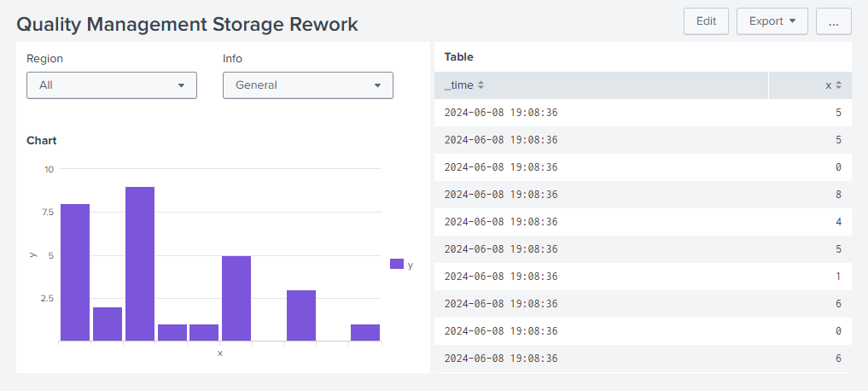Click the Info dropdown caret arrow
Image resolution: width=868 pixels, height=391 pixels.
click(377, 85)
